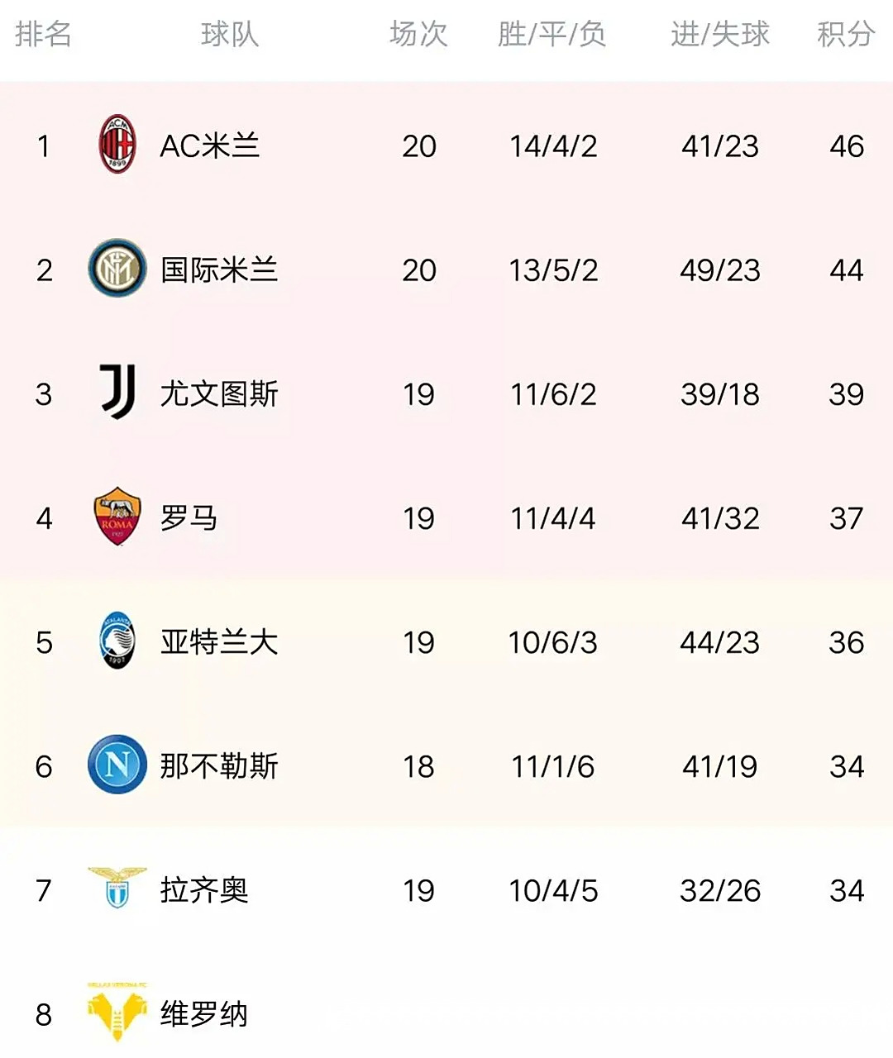The height and width of the screenshot is (1058, 893).
Task: Select the AS Roma wolf crest
Action: coord(117,517)
